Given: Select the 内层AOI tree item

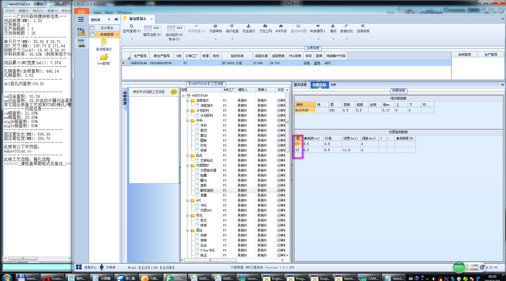Looking at the screenshot, I should point(206,211).
